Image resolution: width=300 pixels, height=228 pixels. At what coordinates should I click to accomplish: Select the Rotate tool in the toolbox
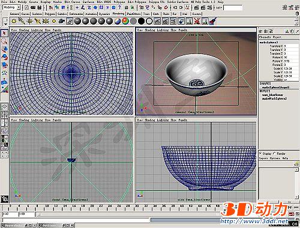(x=4, y=57)
